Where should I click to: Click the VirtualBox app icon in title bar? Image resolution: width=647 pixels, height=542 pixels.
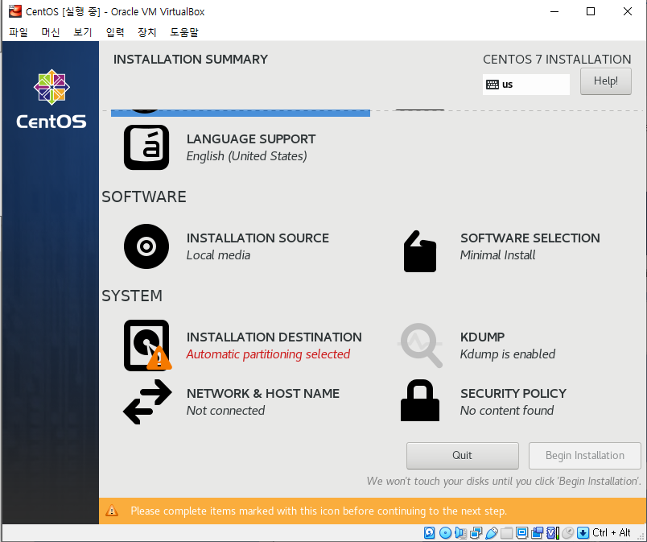(14, 11)
